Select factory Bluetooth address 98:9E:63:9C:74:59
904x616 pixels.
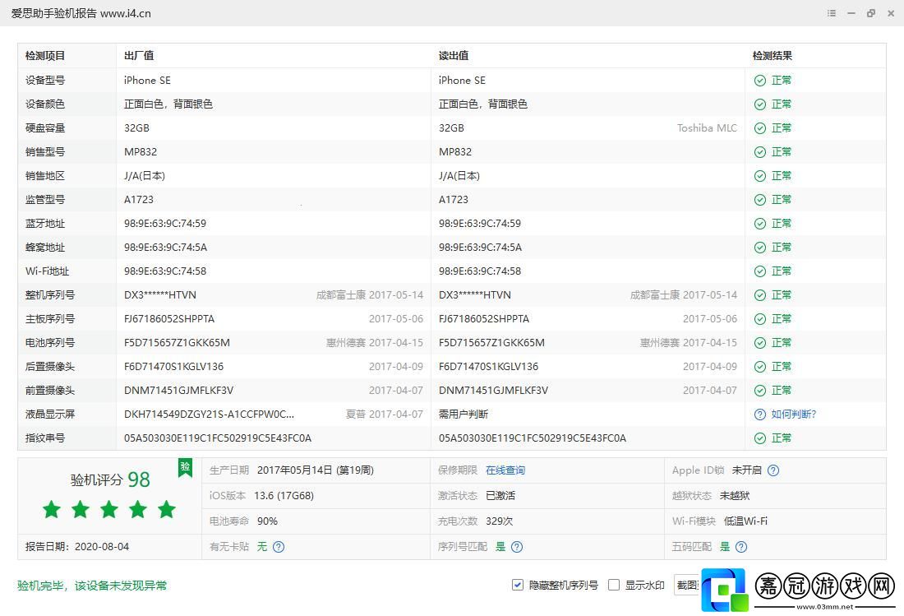165,223
